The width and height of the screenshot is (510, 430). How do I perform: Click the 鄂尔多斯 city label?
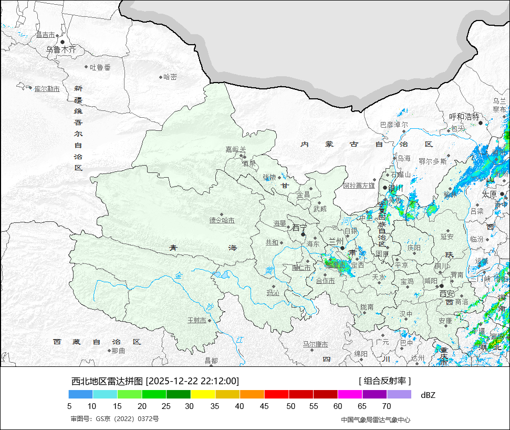(x=433, y=161)
